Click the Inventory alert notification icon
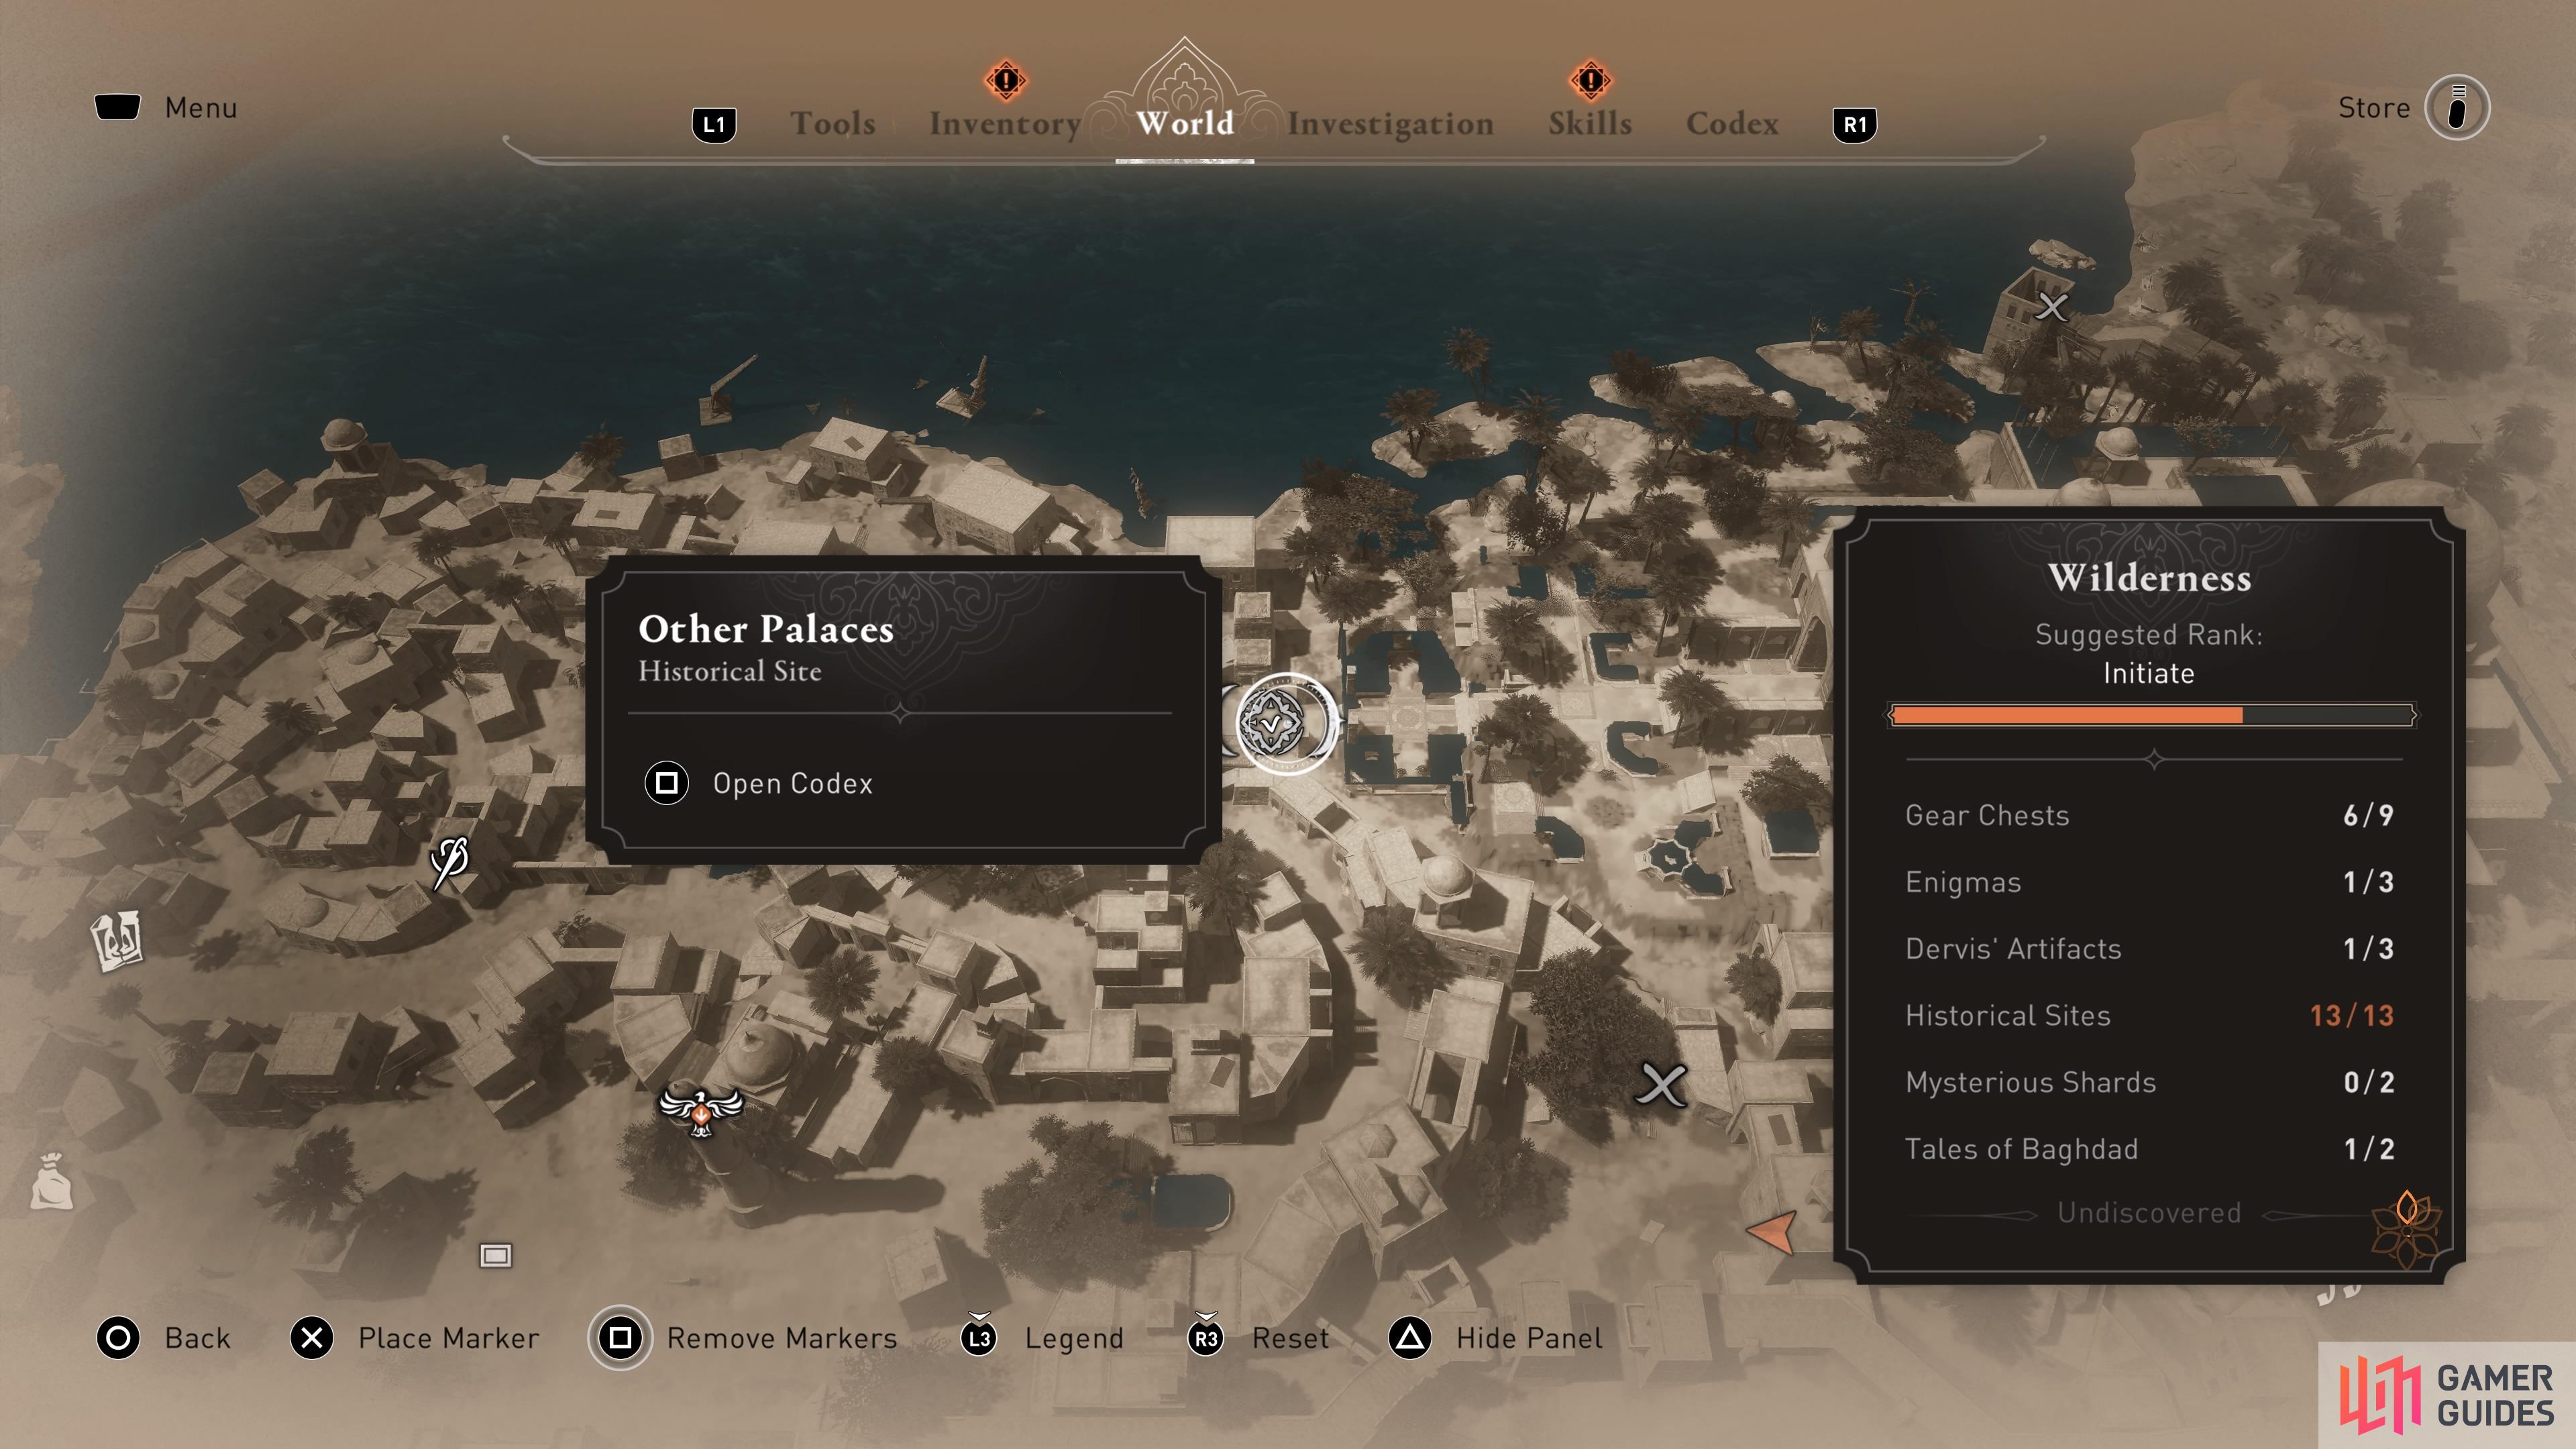Image resolution: width=2576 pixels, height=1449 pixels. click(1006, 79)
